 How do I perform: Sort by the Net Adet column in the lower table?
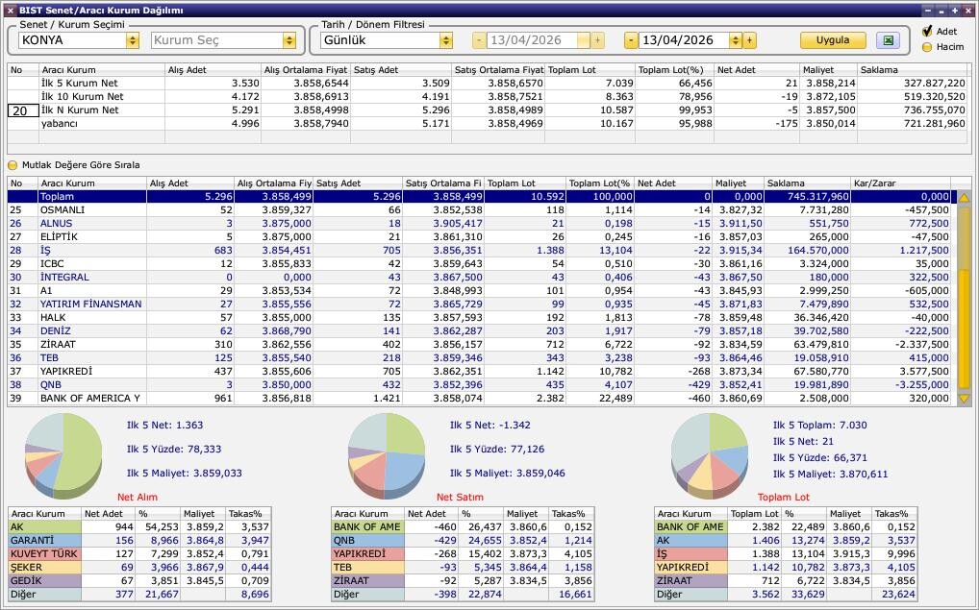(x=671, y=183)
